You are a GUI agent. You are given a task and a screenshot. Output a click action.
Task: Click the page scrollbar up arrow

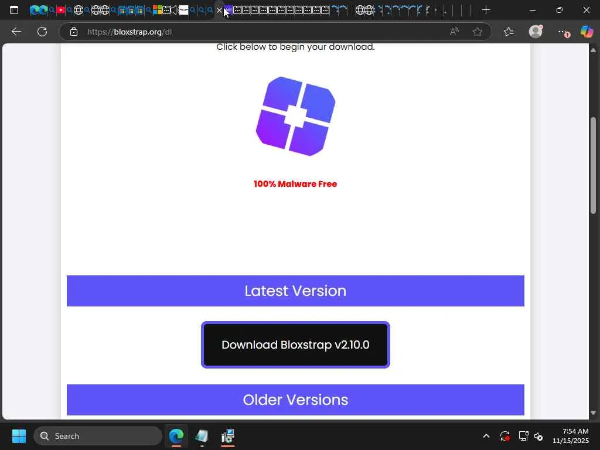pyautogui.click(x=593, y=50)
